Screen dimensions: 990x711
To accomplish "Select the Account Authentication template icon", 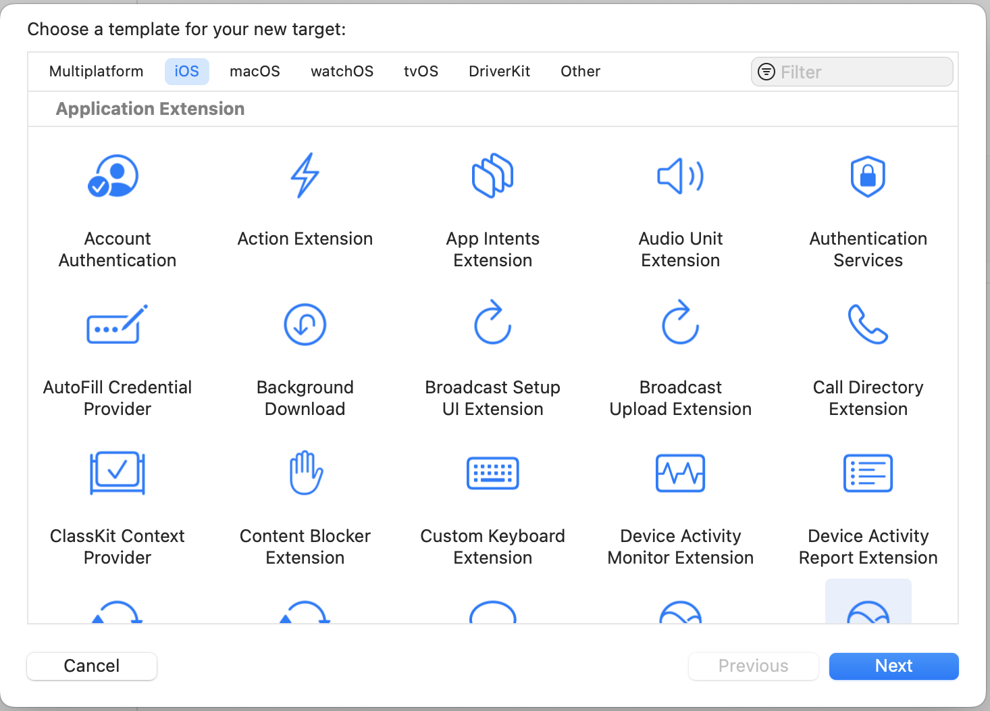I will point(113,176).
